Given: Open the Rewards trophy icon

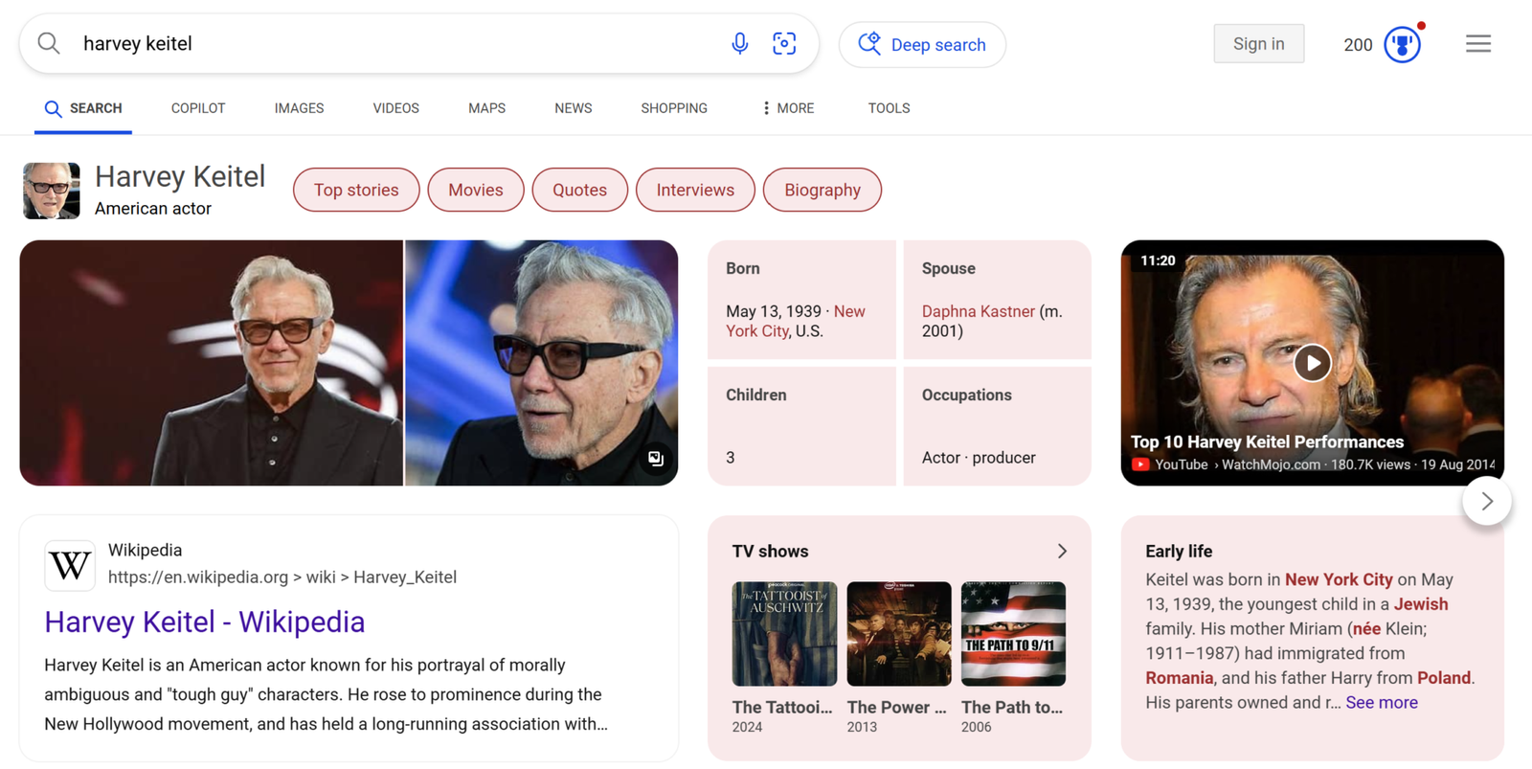Looking at the screenshot, I should pos(1402,45).
